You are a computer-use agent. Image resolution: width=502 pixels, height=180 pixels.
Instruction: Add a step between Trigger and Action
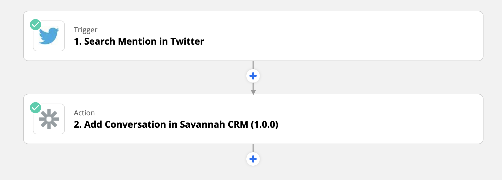pyautogui.click(x=253, y=76)
